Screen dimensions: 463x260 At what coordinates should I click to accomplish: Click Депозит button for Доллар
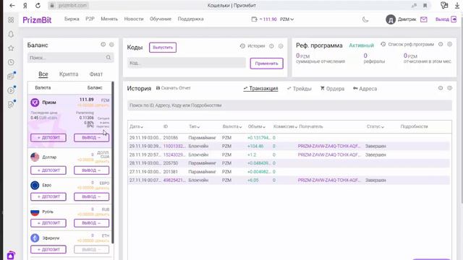pos(48,170)
